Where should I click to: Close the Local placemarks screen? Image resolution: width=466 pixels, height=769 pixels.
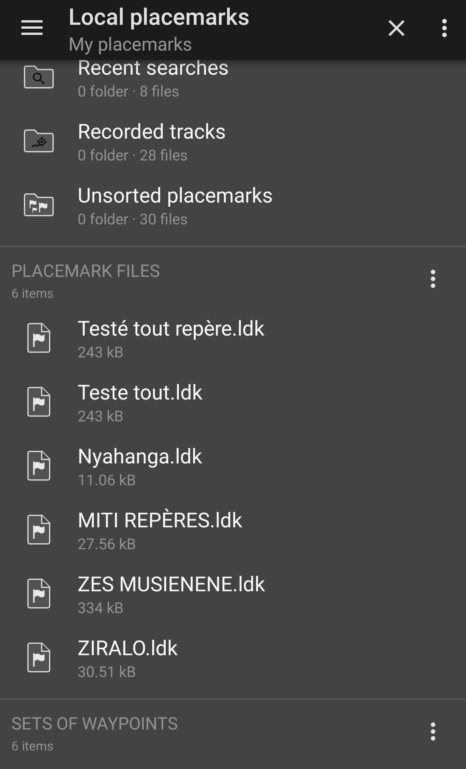396,28
